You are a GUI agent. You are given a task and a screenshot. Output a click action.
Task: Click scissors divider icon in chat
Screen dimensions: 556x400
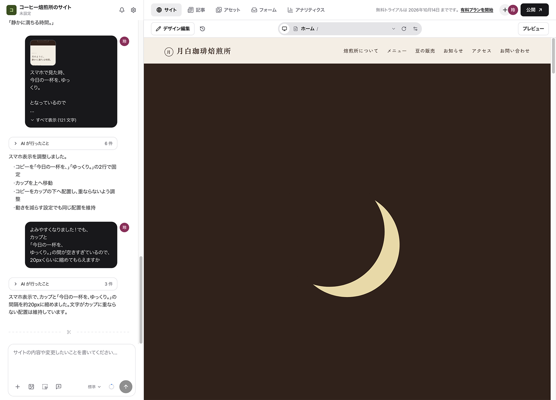69,332
